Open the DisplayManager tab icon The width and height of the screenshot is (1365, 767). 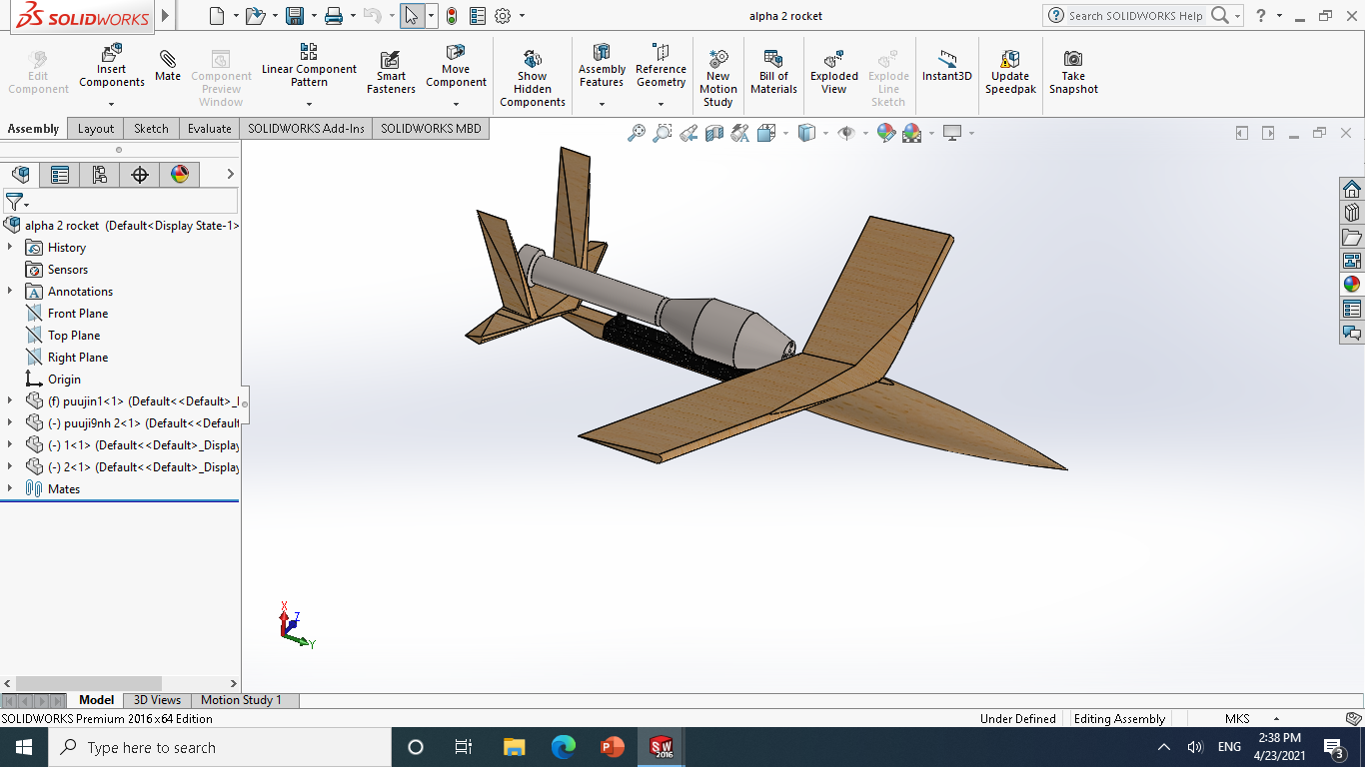tap(180, 175)
